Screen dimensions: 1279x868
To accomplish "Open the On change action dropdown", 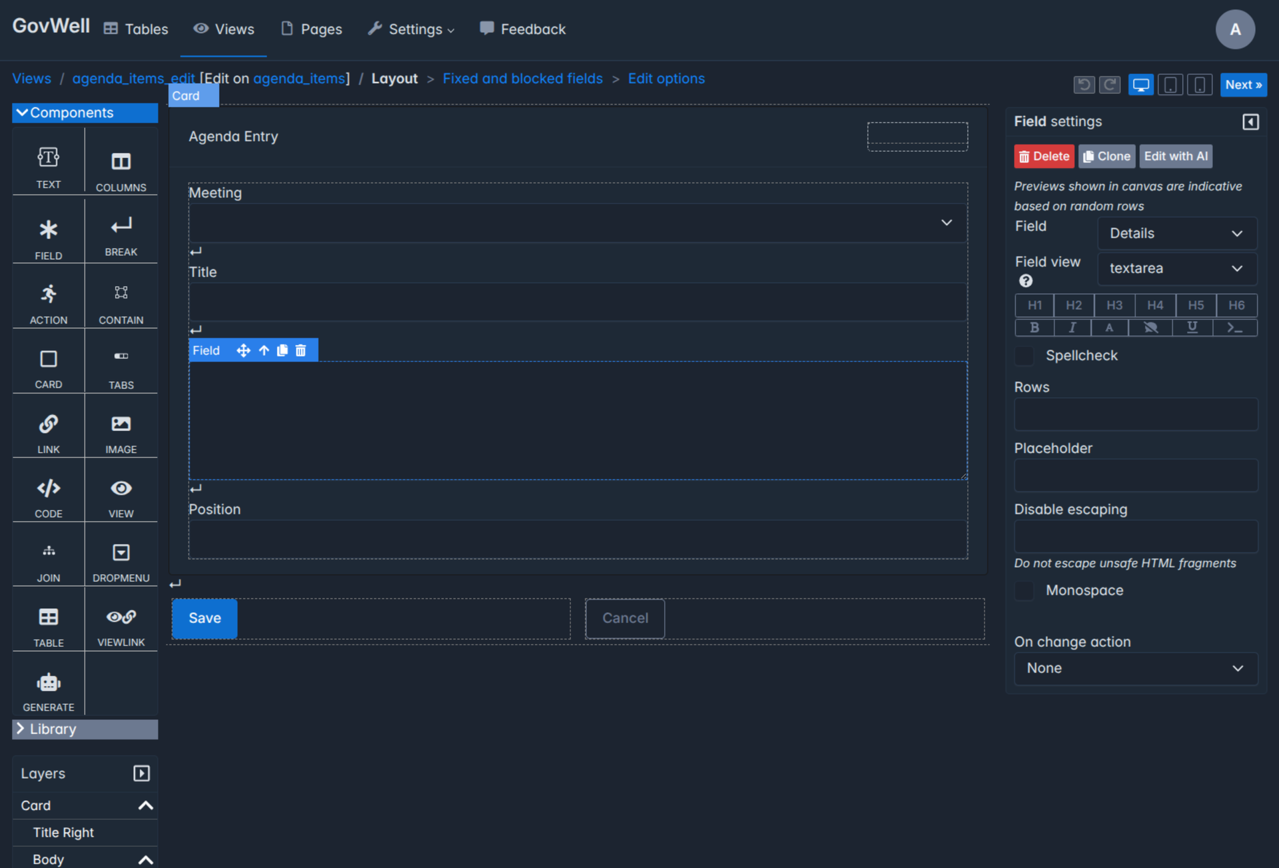I will click(x=1136, y=668).
